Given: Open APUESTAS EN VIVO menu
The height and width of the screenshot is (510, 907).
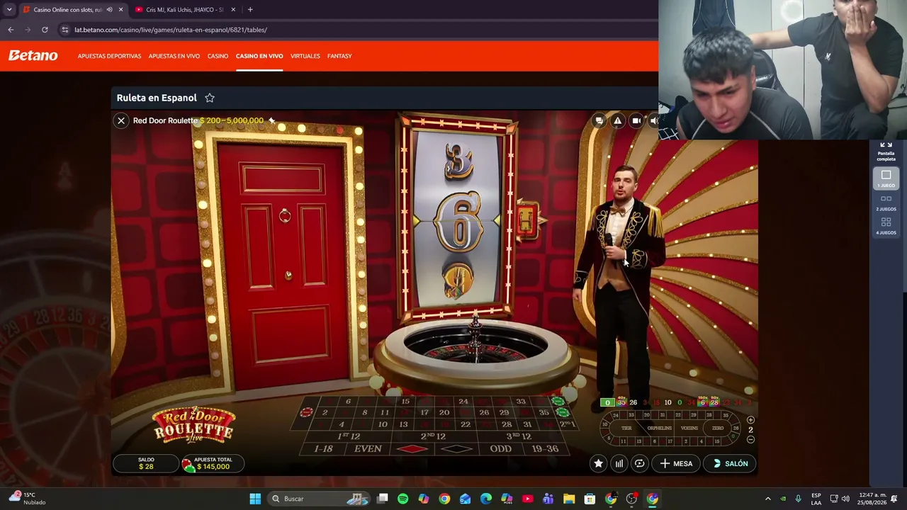Looking at the screenshot, I should [174, 56].
